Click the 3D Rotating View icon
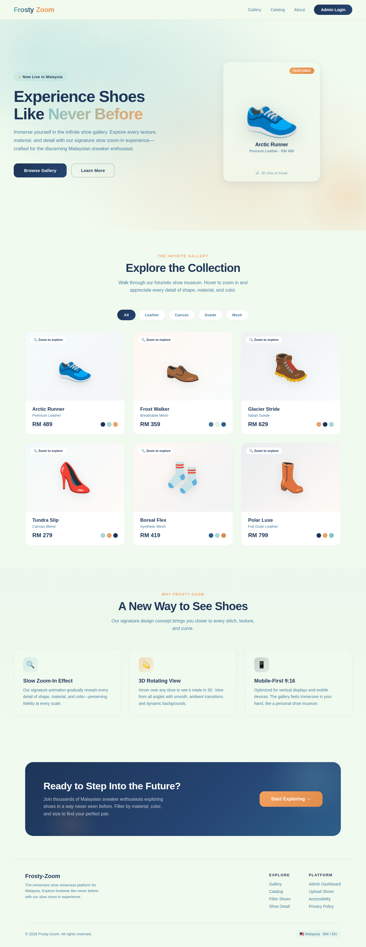 (146, 665)
